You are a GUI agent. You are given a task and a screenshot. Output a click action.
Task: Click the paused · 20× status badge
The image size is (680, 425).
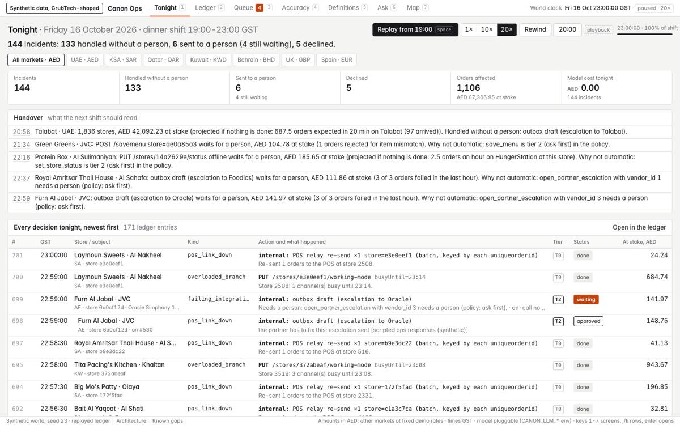654,8
